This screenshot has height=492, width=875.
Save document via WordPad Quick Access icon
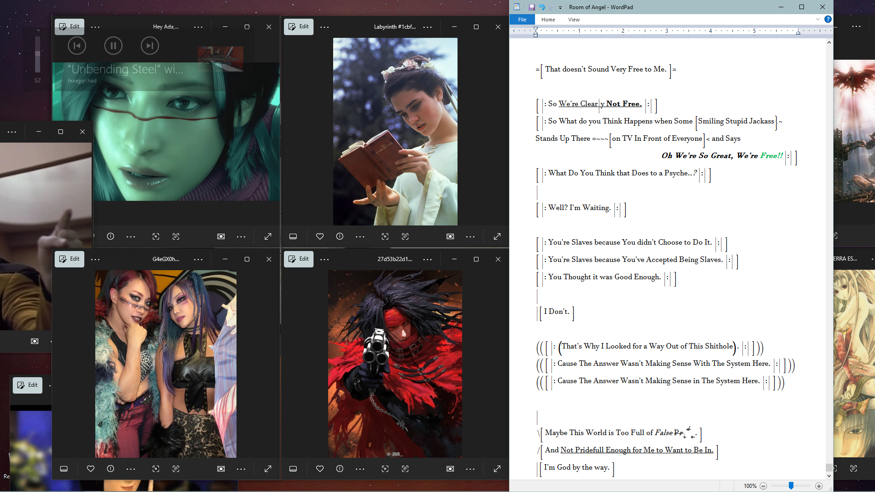pyautogui.click(x=531, y=7)
